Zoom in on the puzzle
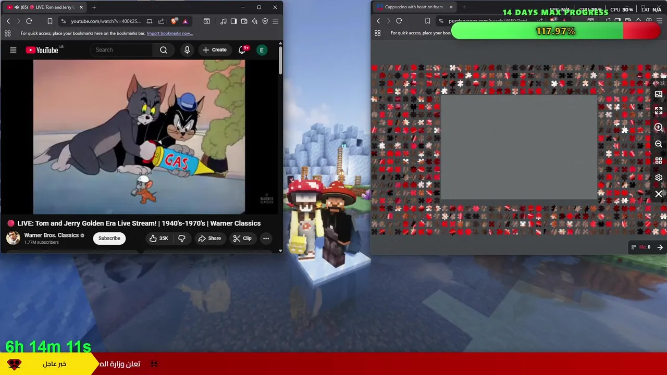The height and width of the screenshot is (375, 667). 659,128
